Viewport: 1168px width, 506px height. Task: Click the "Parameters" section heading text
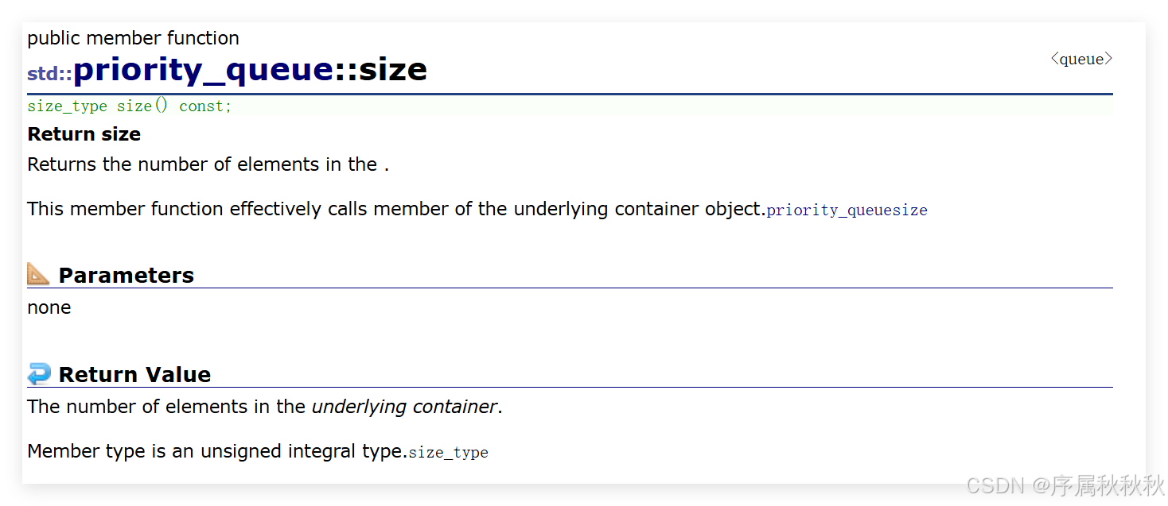pyautogui.click(x=126, y=276)
